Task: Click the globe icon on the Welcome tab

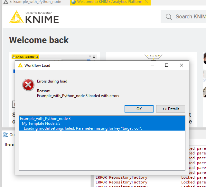Action: coord(74,2)
